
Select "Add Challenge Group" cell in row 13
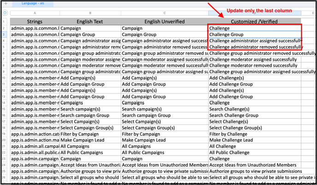(x=254, y=97)
